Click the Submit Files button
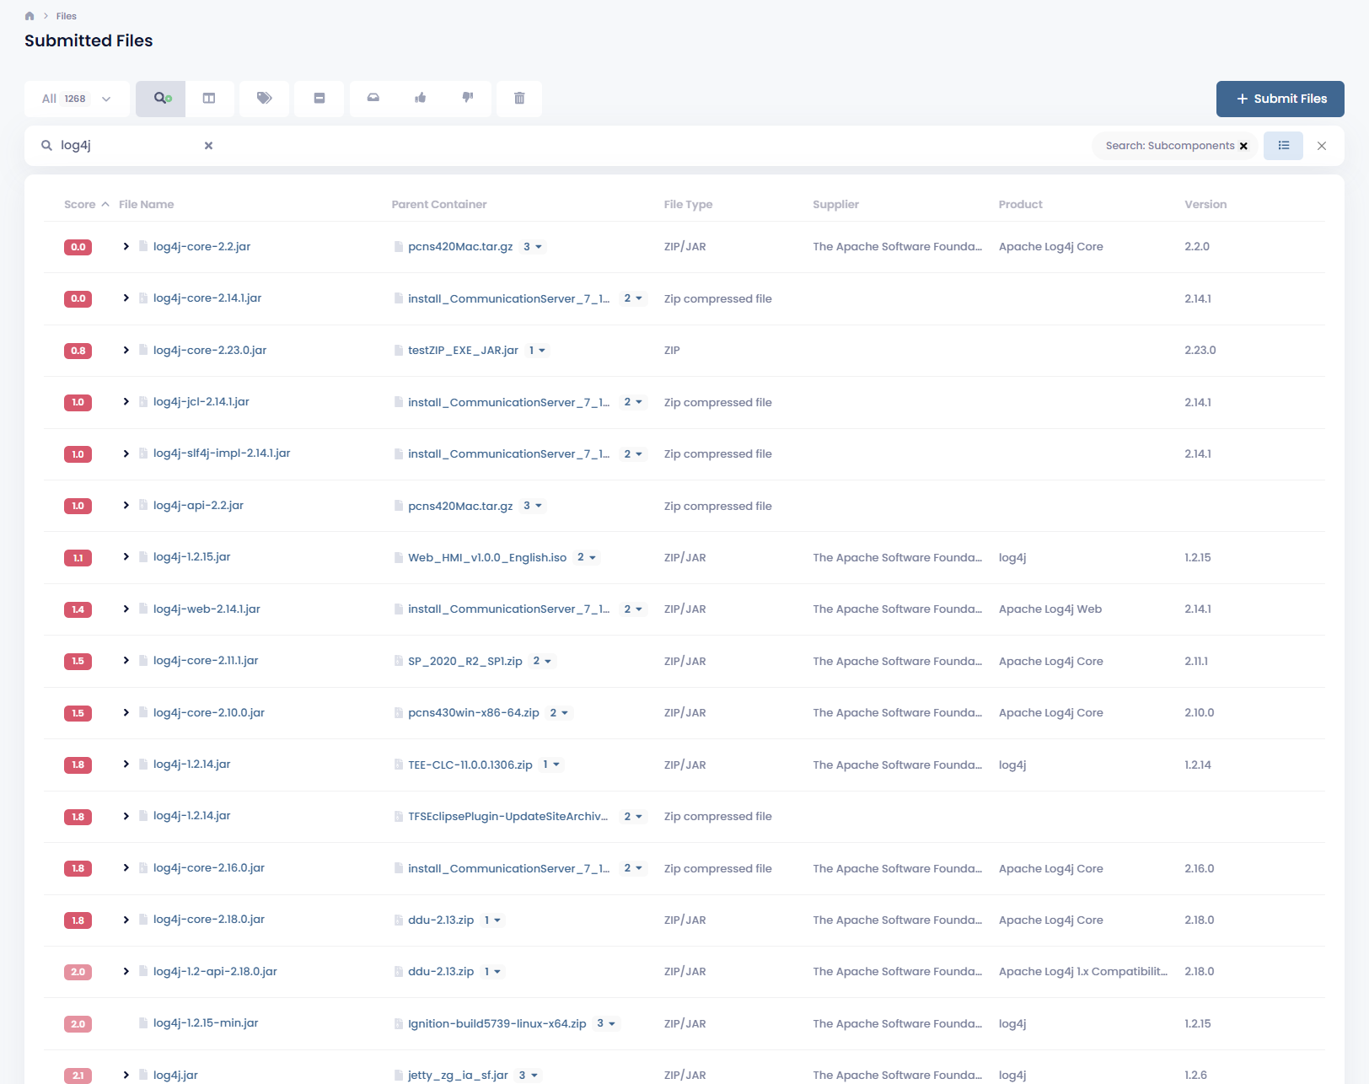The height and width of the screenshot is (1084, 1369). [x=1280, y=99]
